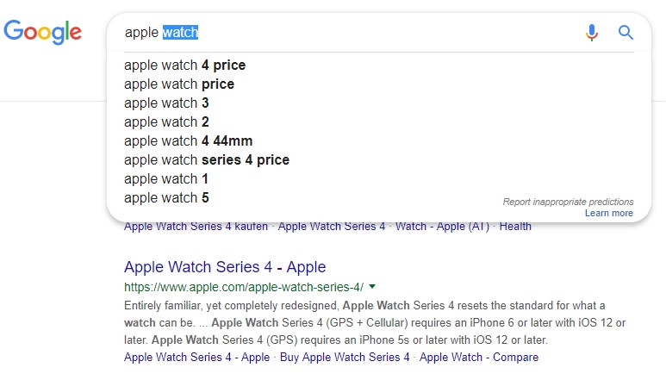Choose suggestion 'apple watch 3'

[166, 103]
